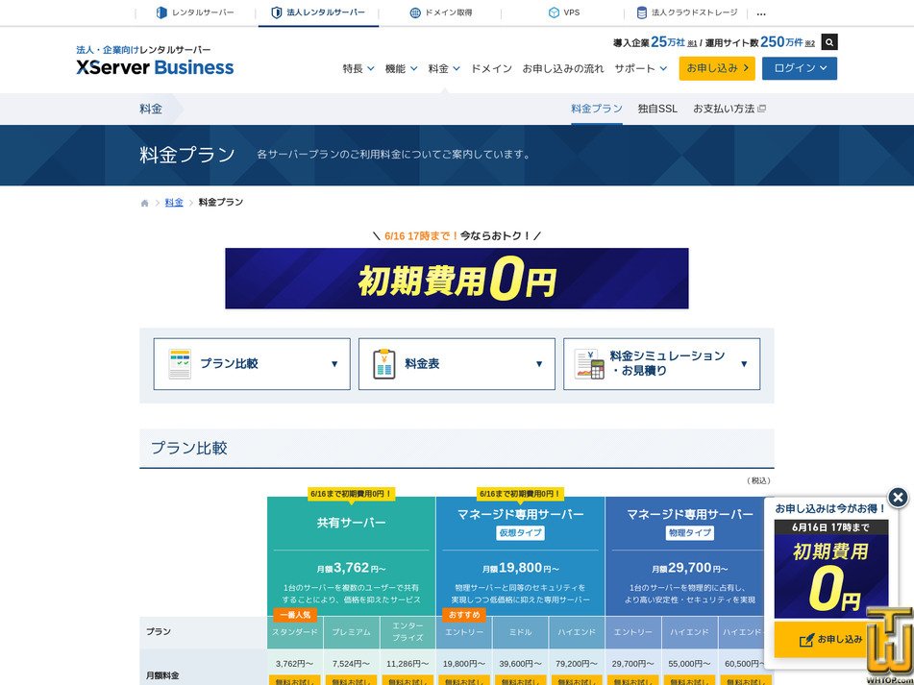Viewport: 914px width, 685px height.
Task: Click the search magnifier icon
Action: (829, 42)
